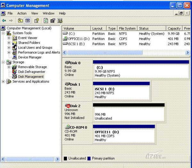Sort by the Capacity column header
Viewport: 192px width, 168px height.
click(174, 28)
